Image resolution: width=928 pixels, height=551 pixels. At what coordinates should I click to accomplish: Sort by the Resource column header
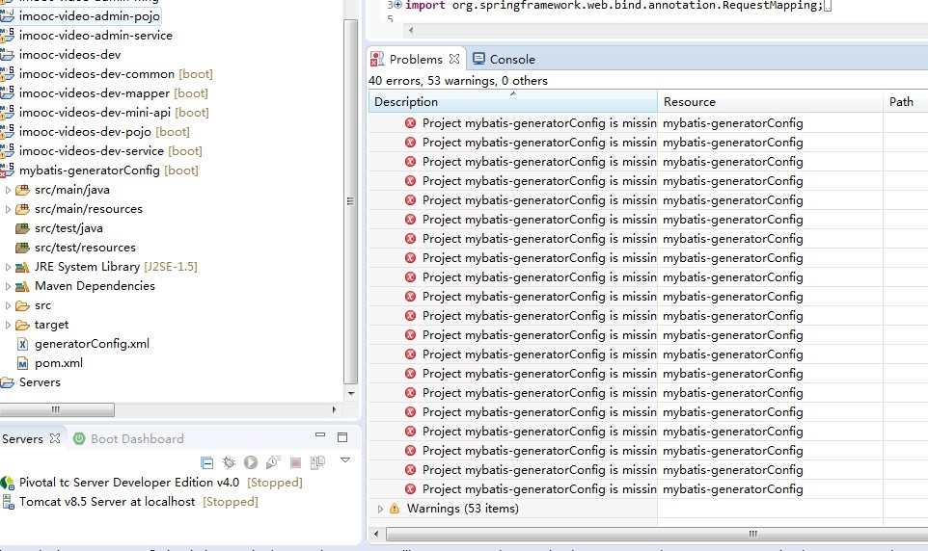[770, 102]
